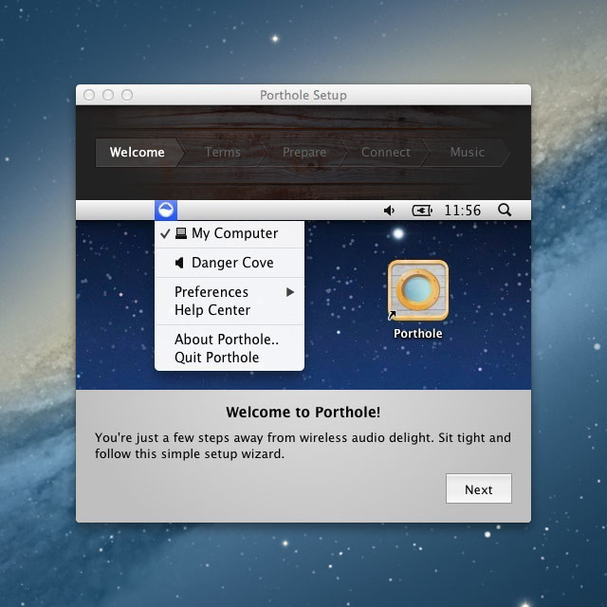Click the battery charging icon
Screen dimensions: 607x607
coord(422,211)
